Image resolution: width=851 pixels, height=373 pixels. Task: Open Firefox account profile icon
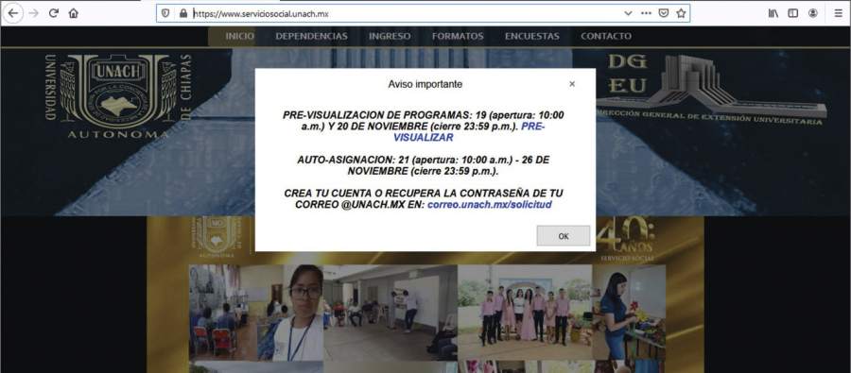coord(812,13)
